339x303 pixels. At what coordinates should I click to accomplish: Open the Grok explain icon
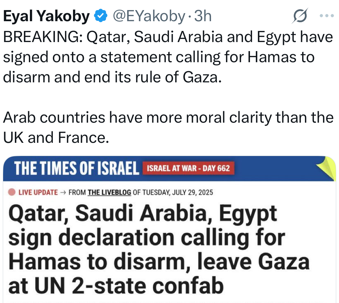tap(300, 16)
